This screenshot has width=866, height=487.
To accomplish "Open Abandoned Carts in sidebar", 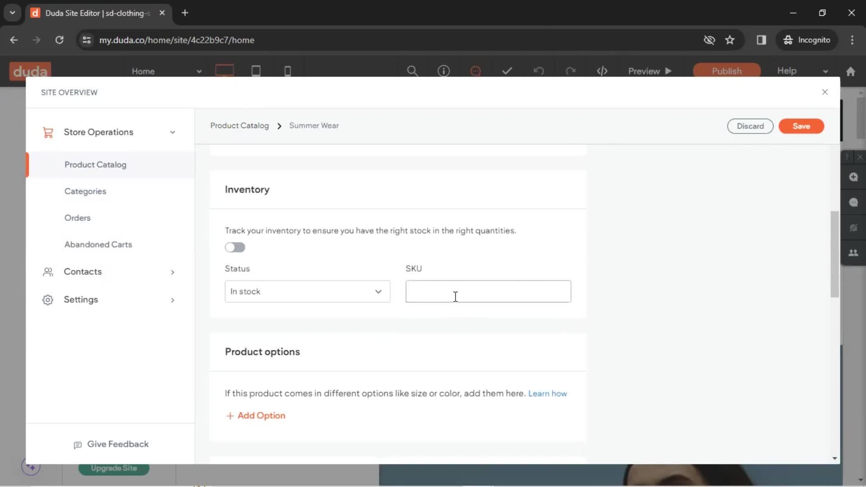I will (98, 244).
